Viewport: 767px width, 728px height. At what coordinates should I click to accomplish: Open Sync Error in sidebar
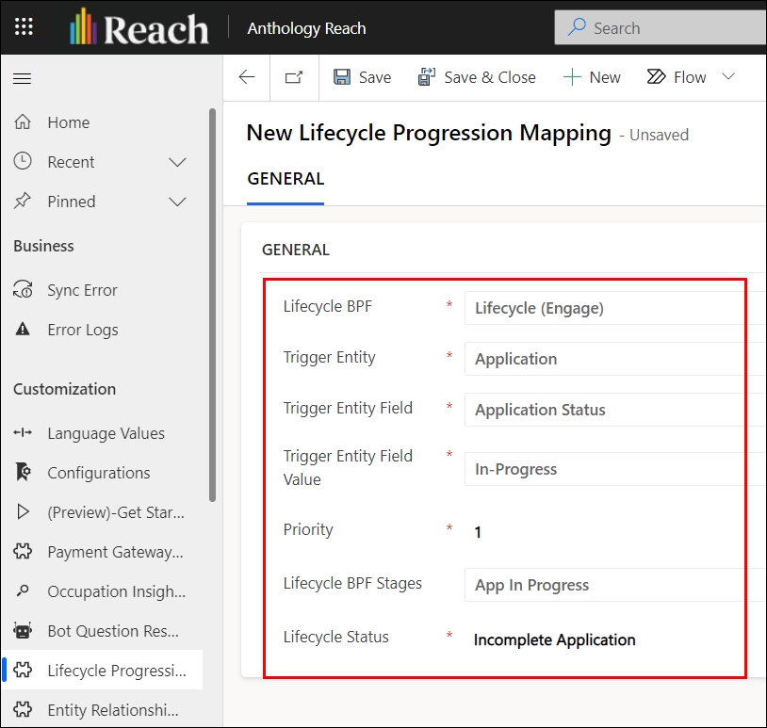[x=82, y=290]
